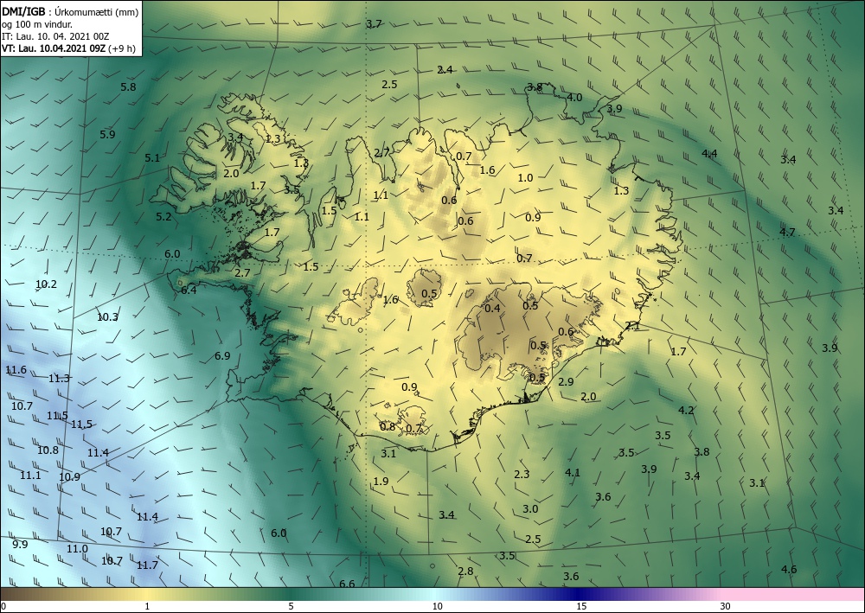Click the 6.6 value at bottom edge
Screen dimensions: 865x613
(347, 584)
